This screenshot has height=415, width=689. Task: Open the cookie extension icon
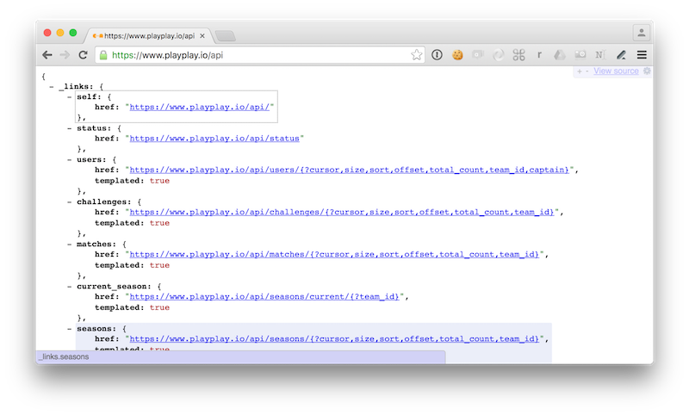pyautogui.click(x=457, y=55)
